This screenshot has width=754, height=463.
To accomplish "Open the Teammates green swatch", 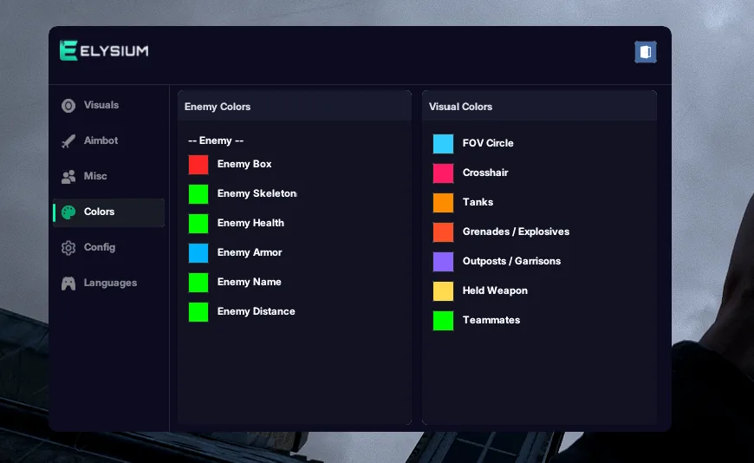I will point(443,321).
